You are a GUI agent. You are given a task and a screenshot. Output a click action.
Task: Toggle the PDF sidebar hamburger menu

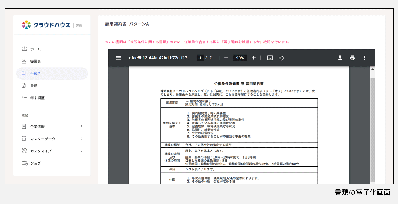pos(119,58)
